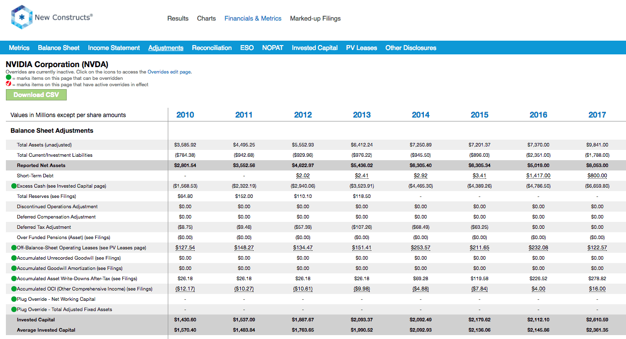This screenshot has height=339, width=626.
Task: Click 2014 Operating Leases value $253.57
Action: tap(420, 248)
